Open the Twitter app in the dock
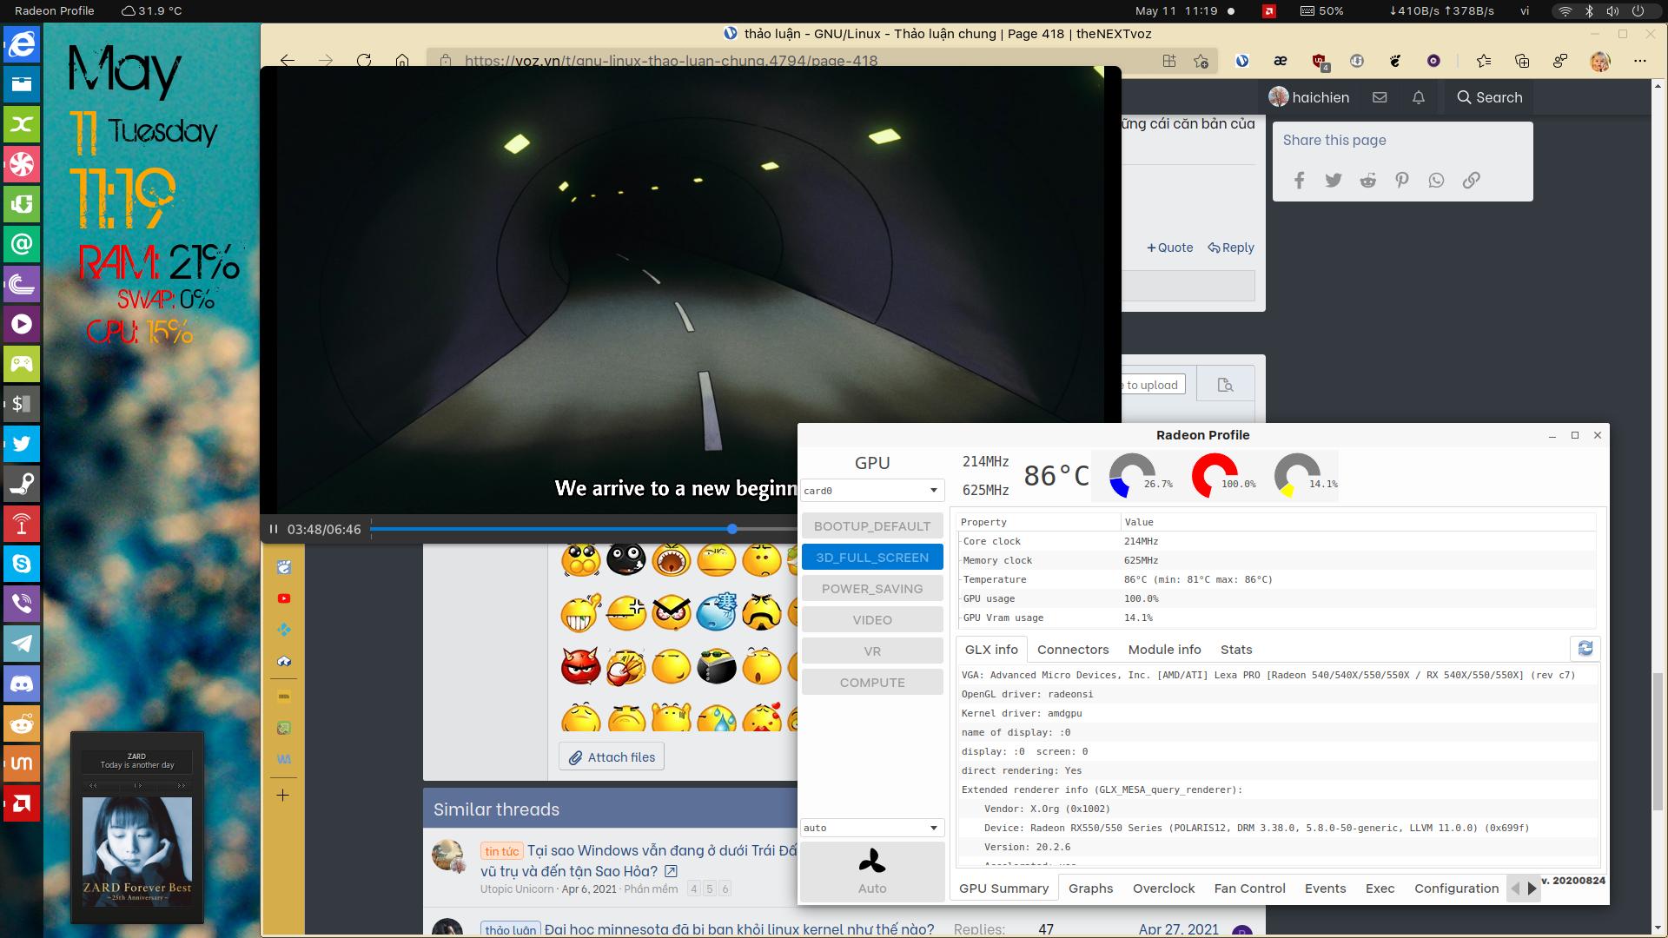Screen dimensions: 1668x938 coord(22,444)
